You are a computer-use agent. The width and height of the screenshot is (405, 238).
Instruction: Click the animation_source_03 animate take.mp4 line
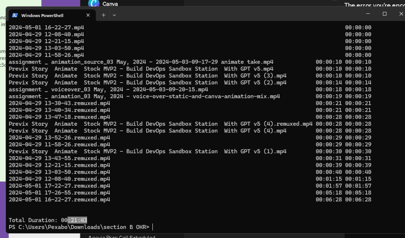(141, 62)
